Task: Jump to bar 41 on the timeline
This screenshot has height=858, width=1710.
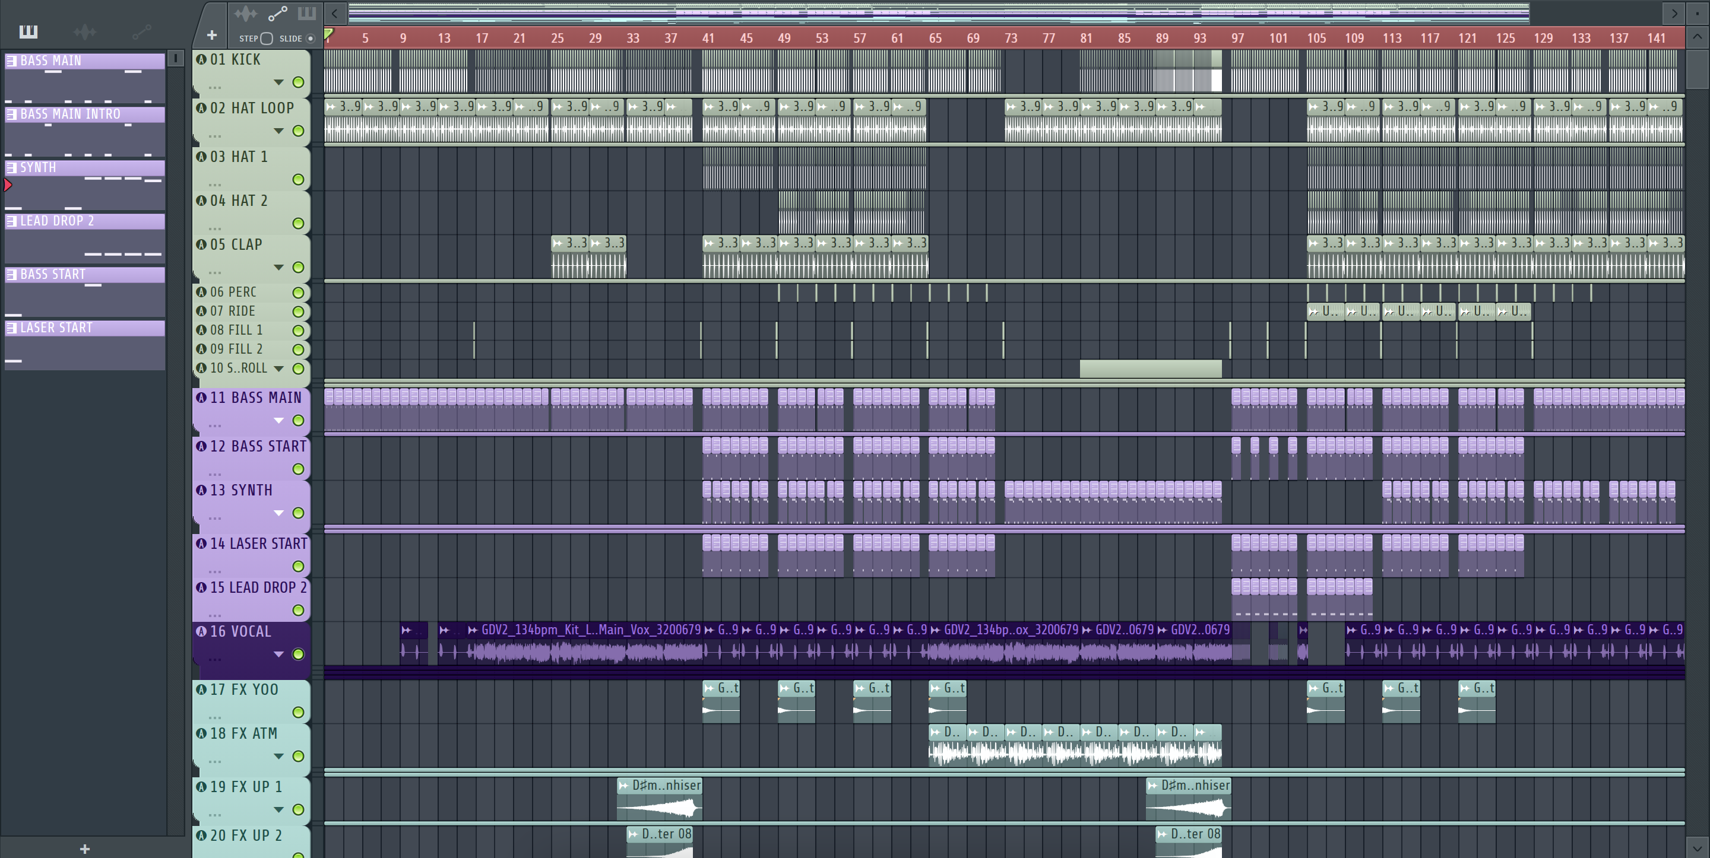Action: (x=708, y=39)
